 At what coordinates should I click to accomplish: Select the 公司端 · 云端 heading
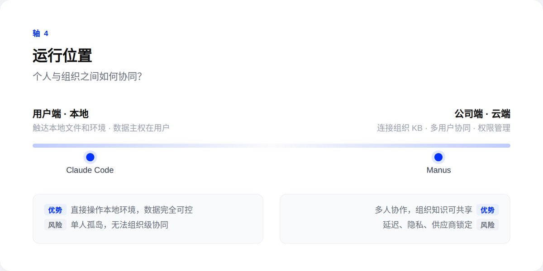[x=482, y=114]
